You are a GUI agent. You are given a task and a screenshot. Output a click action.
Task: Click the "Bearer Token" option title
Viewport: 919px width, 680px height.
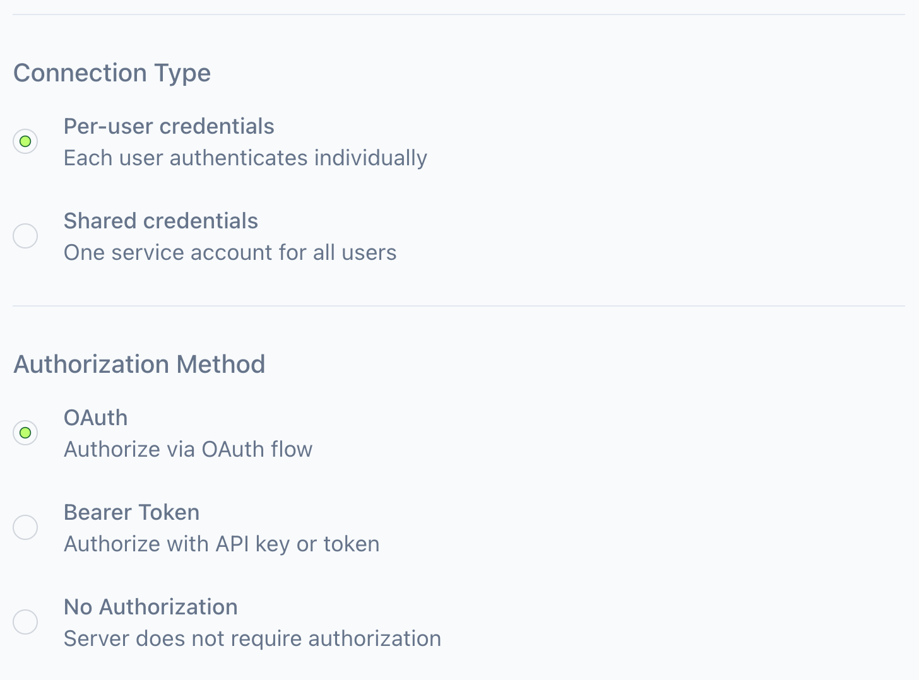(x=131, y=512)
